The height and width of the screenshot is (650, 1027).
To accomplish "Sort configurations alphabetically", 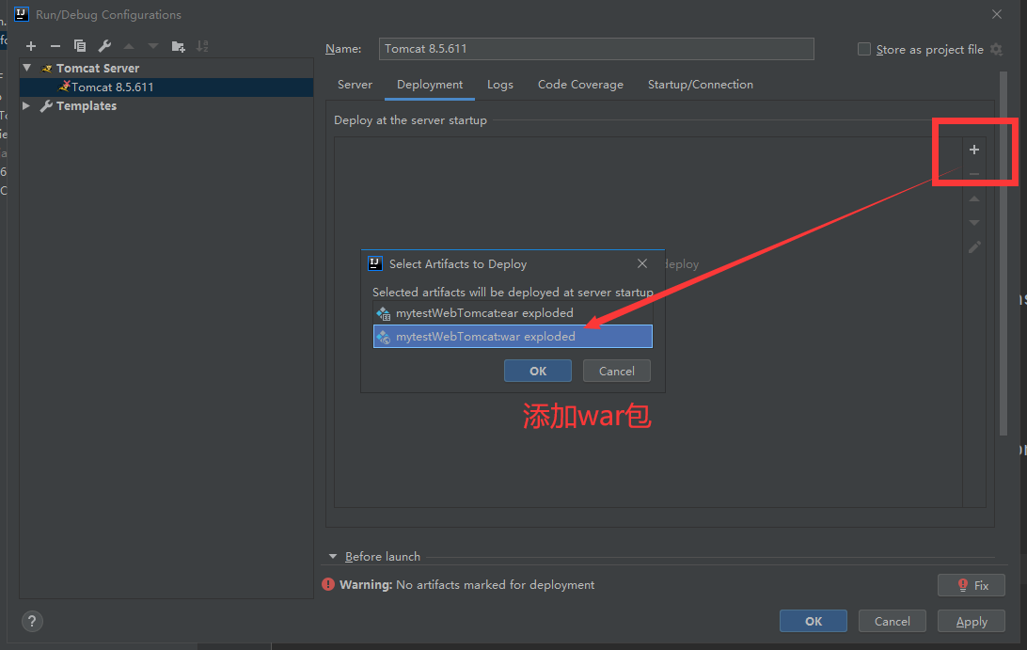I will click(202, 46).
